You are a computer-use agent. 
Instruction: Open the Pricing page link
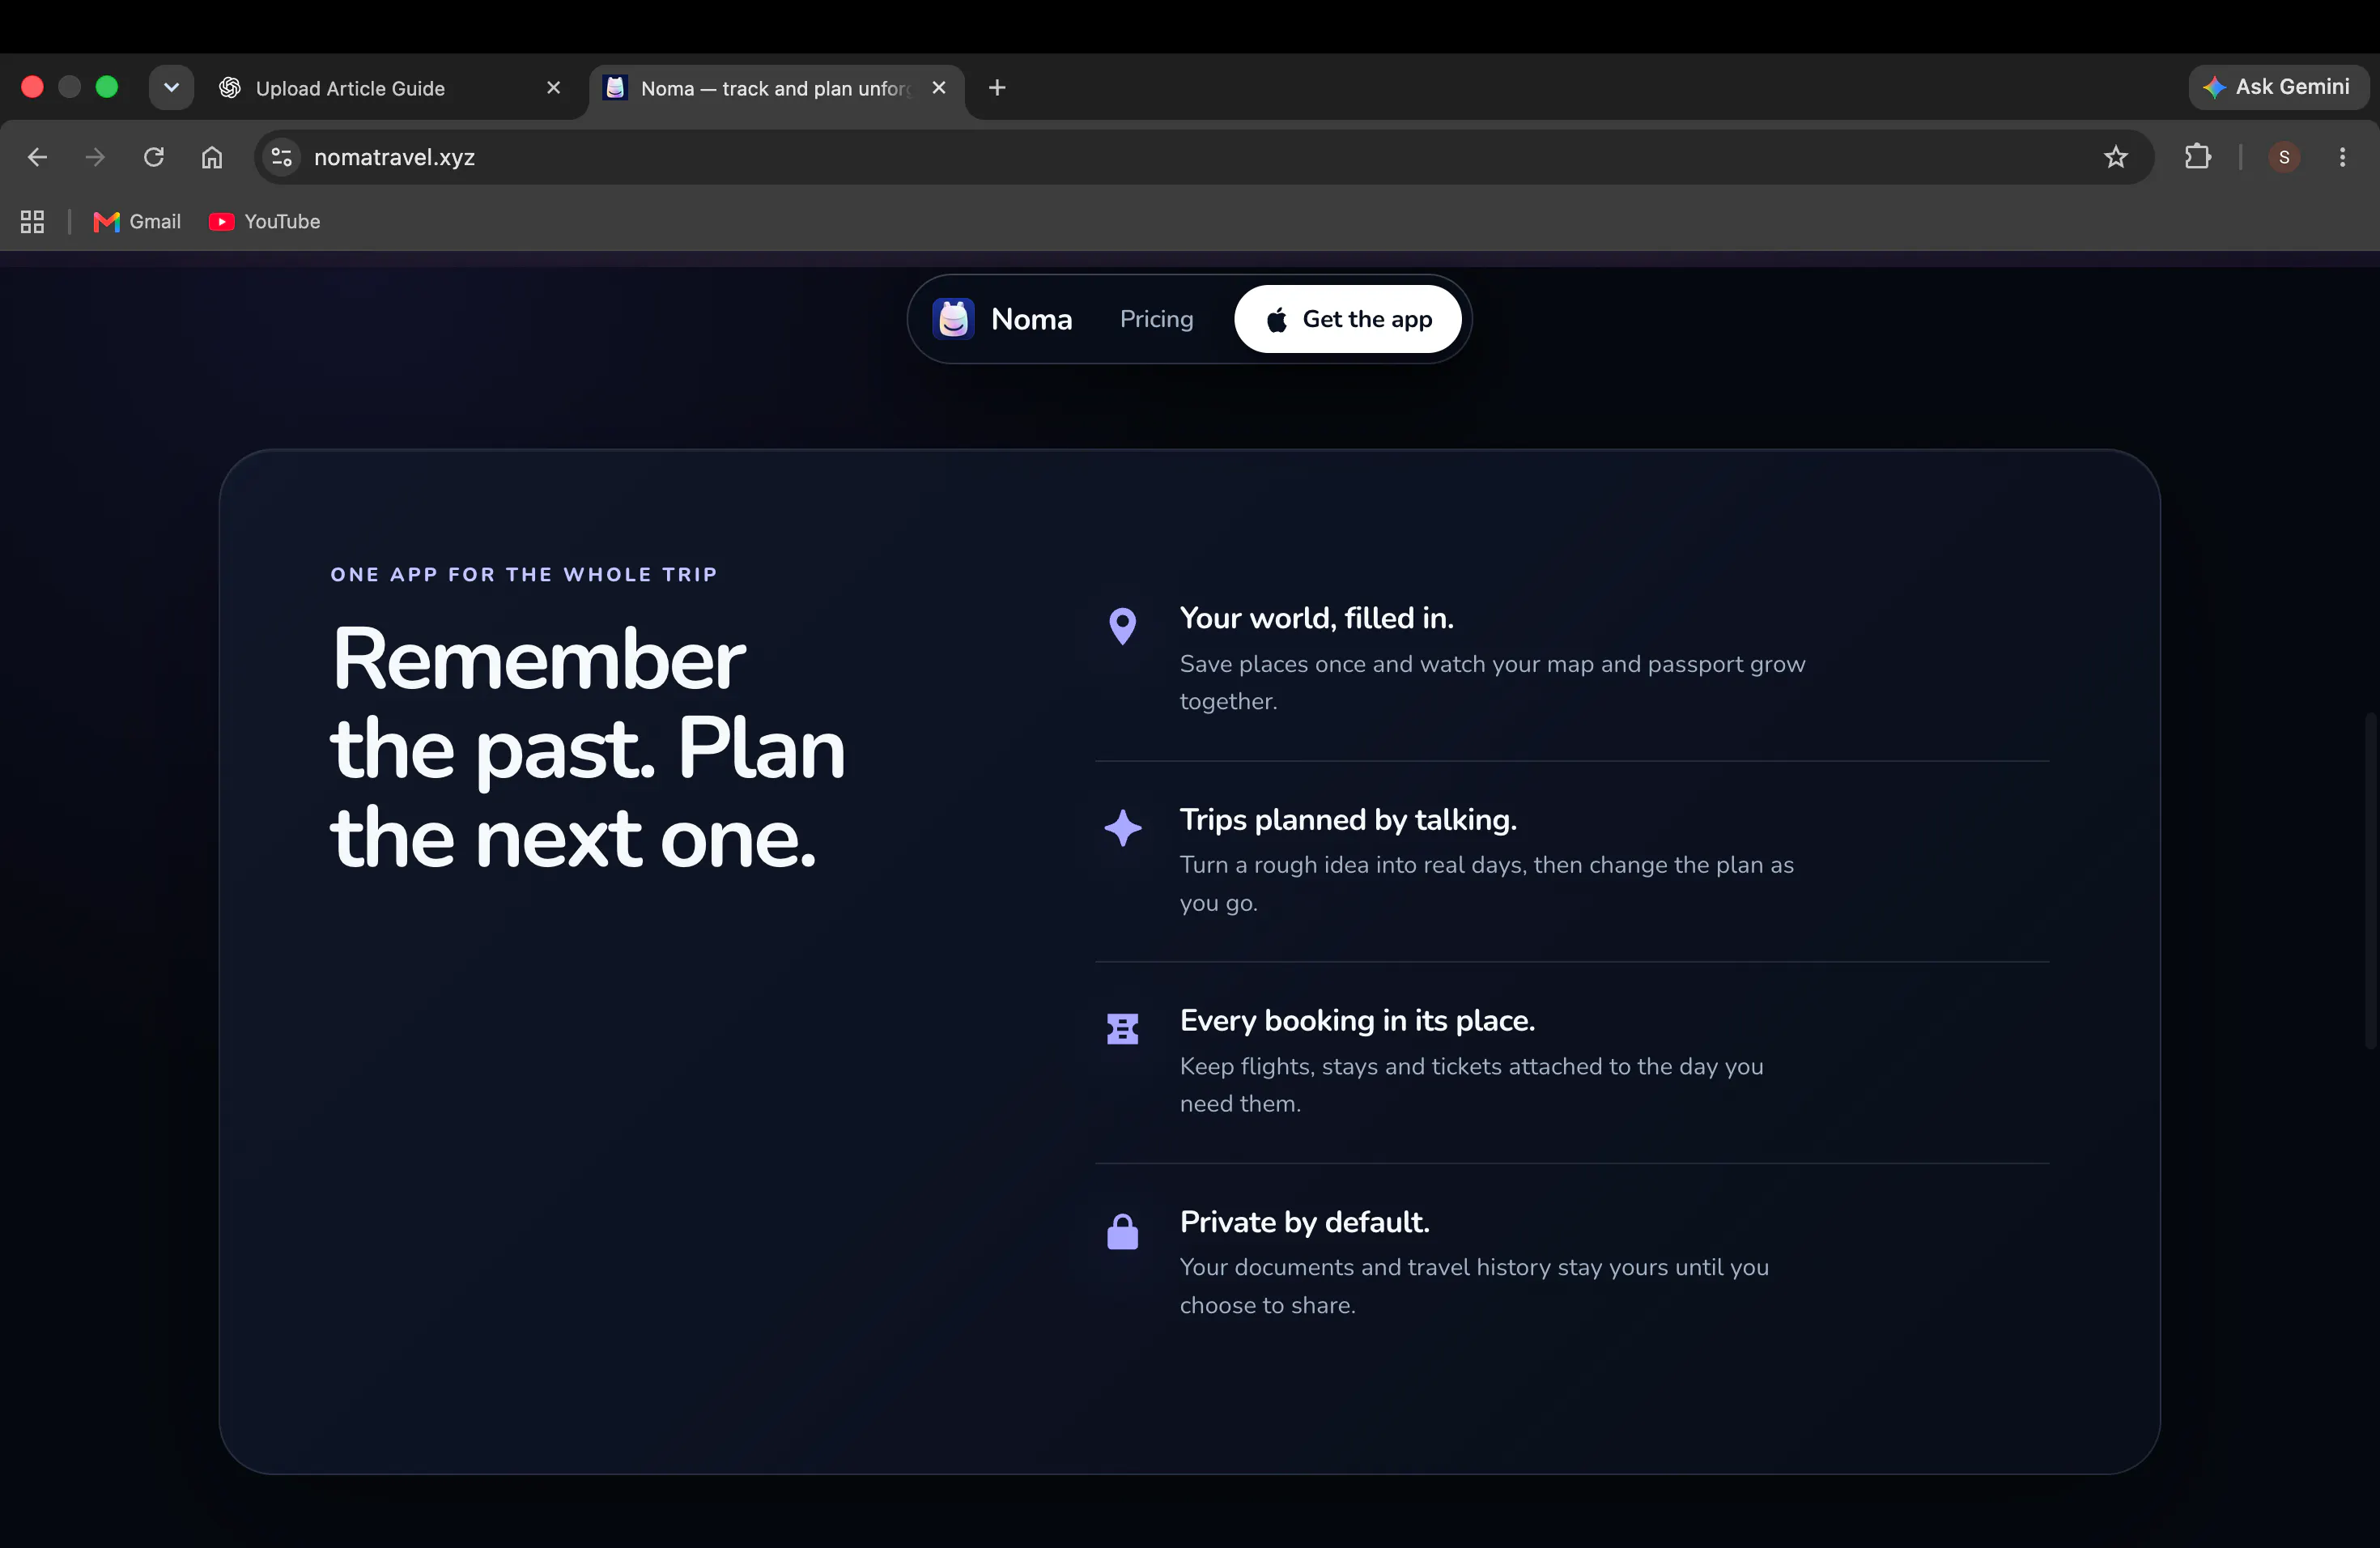pos(1156,319)
